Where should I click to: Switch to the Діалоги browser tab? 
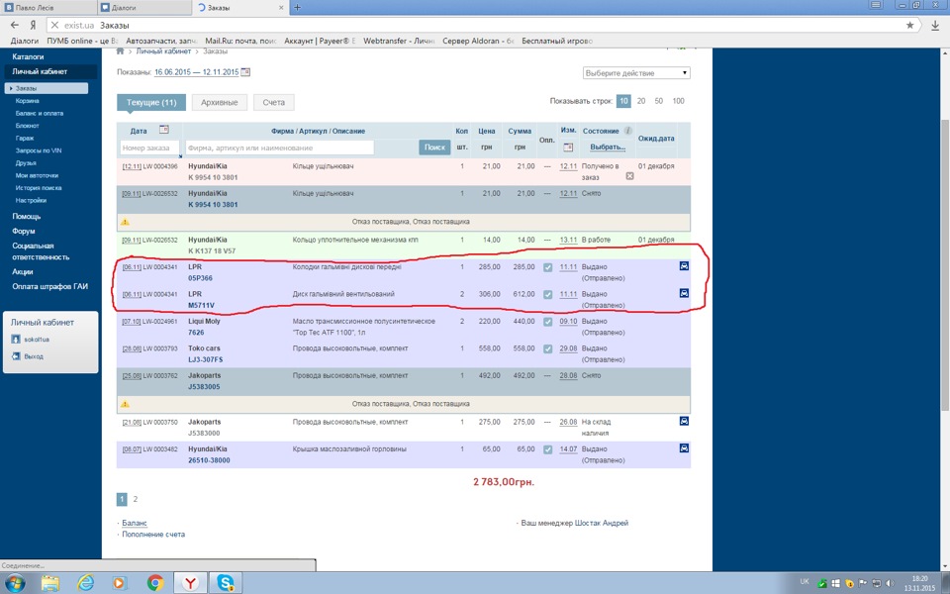click(x=144, y=8)
